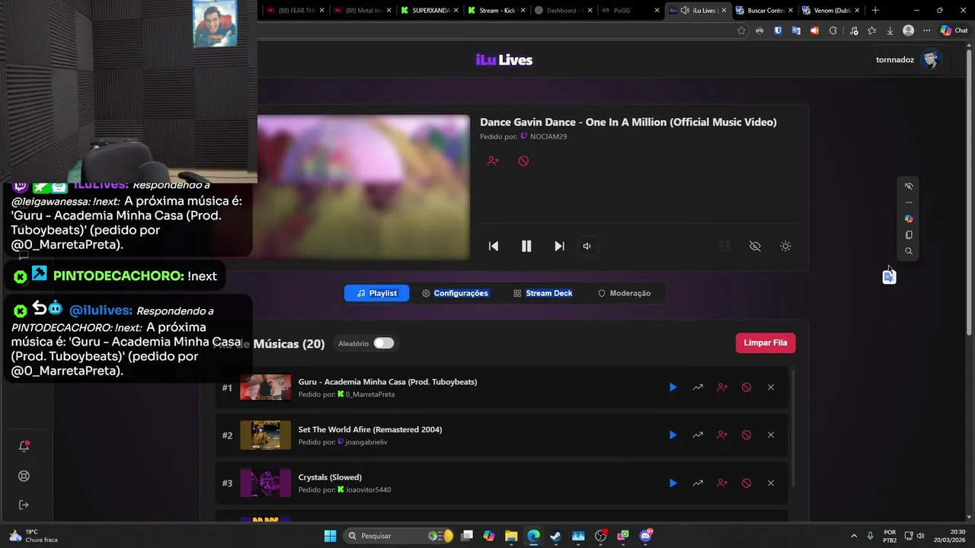Open Copilot Chat button in browser
Viewport: 975px width, 548px height.
[x=954, y=30]
